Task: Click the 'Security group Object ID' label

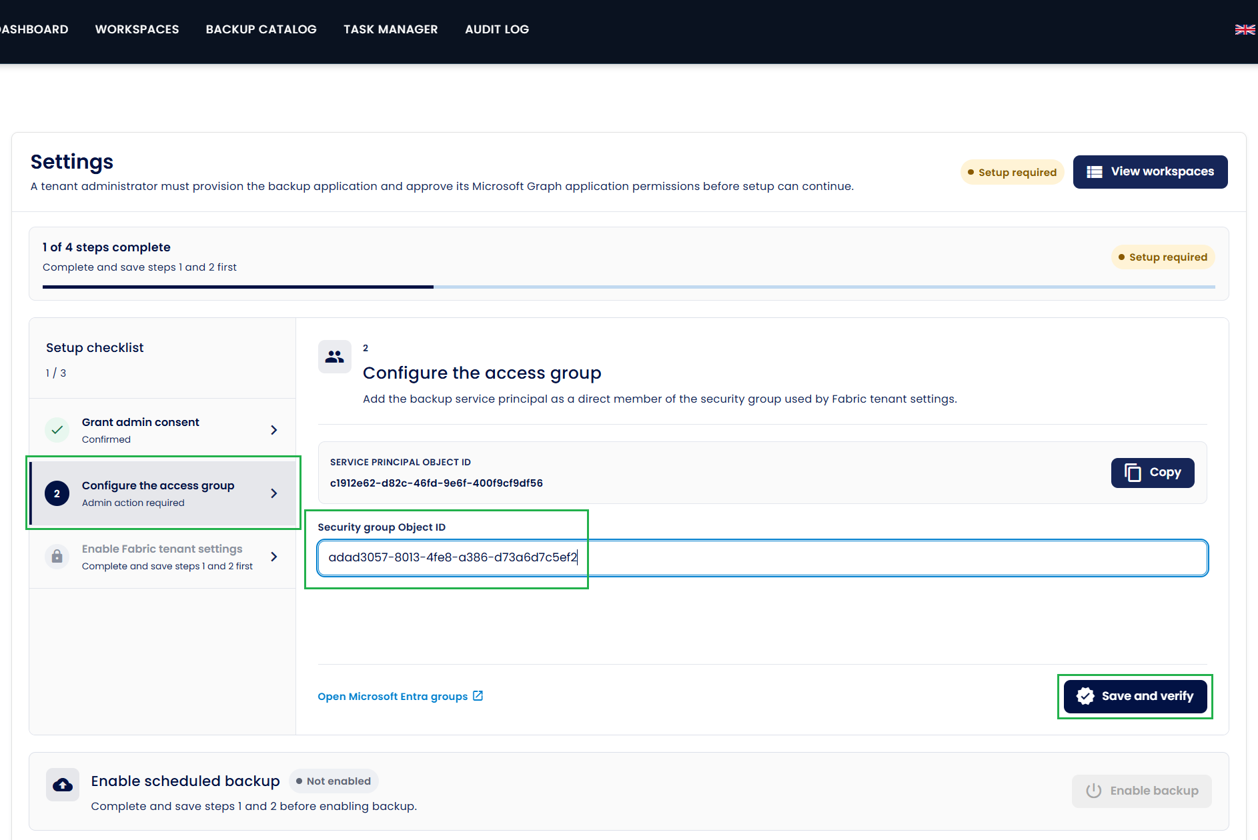Action: tap(382, 527)
